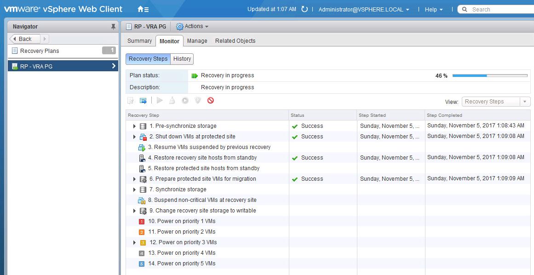Click the blue priority 5 icon
Viewport: 534px width, 275px height.
click(142, 264)
